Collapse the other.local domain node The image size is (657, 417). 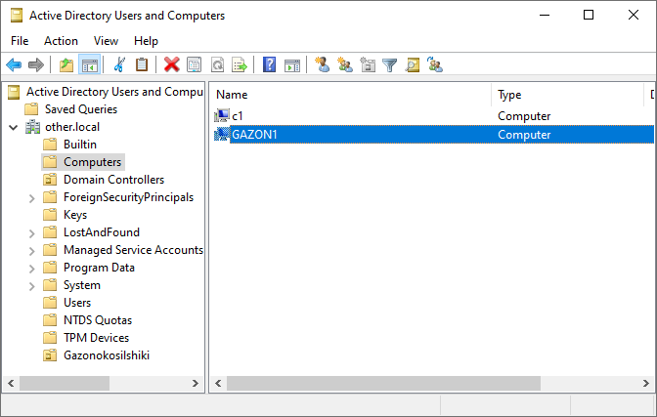[x=14, y=127]
